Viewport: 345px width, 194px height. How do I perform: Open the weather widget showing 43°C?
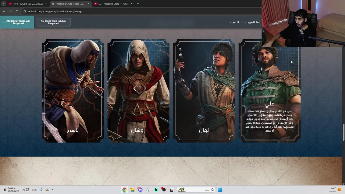(x=335, y=190)
